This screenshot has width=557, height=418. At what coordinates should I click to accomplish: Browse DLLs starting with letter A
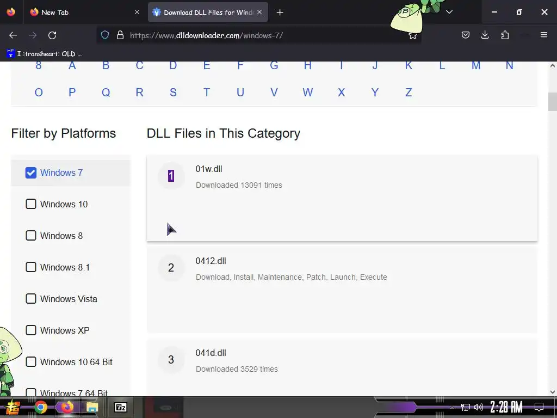[x=72, y=65]
